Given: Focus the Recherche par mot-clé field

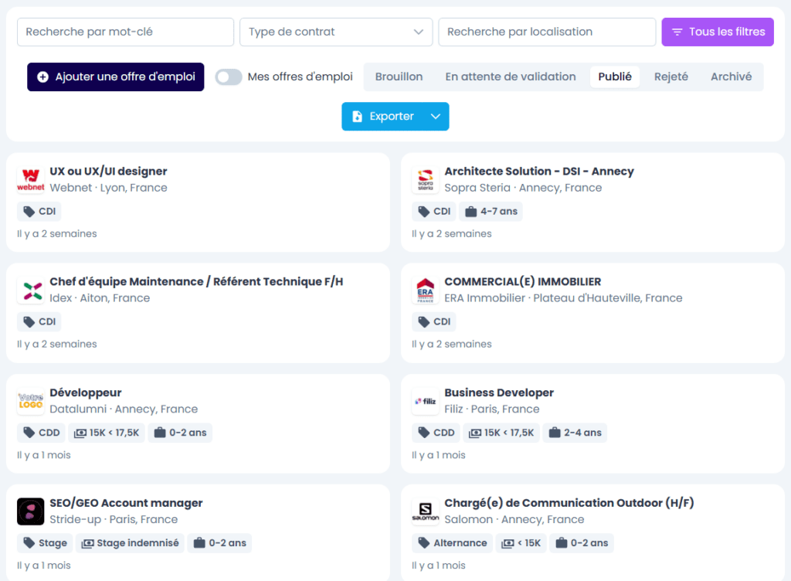Looking at the screenshot, I should pyautogui.click(x=125, y=32).
